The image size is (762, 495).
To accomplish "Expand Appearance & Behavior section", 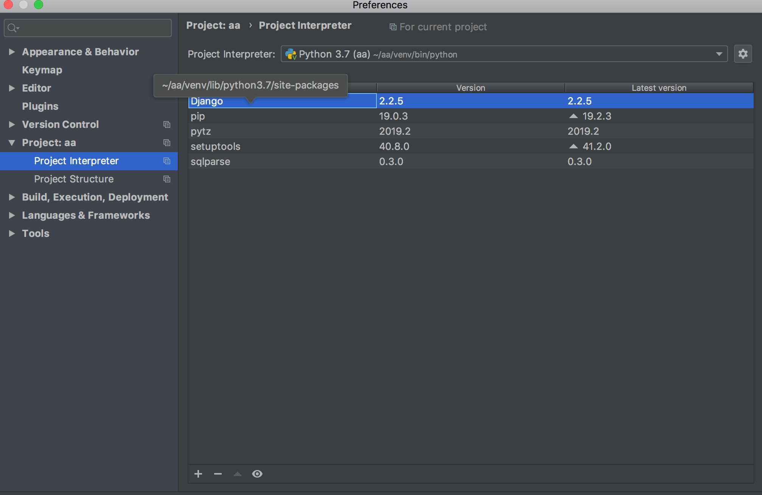I will [12, 52].
